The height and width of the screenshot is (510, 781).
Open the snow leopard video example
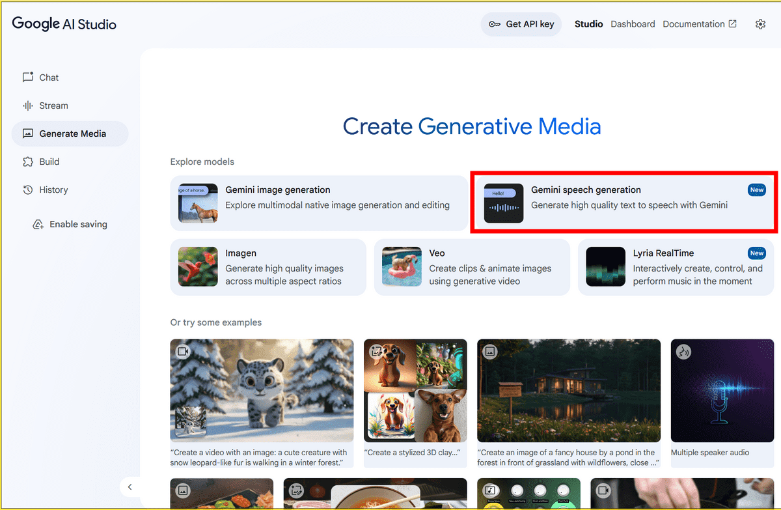coord(262,391)
